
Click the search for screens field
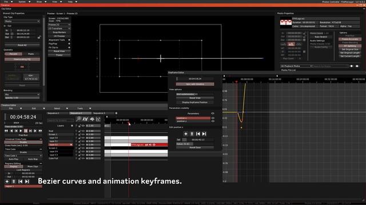[x=61, y=120]
